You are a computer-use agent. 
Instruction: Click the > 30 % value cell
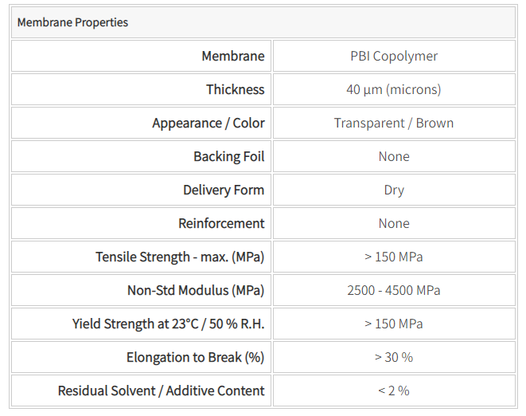tap(393, 357)
